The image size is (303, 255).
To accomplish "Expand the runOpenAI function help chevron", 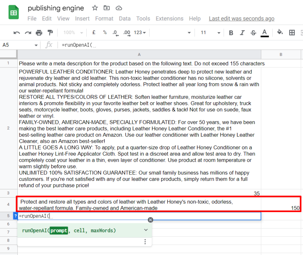I will [x=146, y=230].
